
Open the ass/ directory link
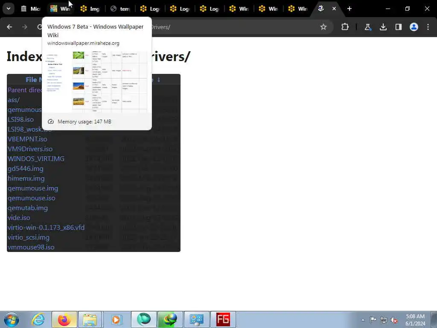click(14, 100)
